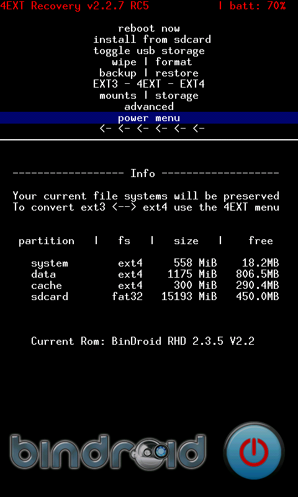Open the backup | restore menu
Image resolution: width=298 pixels, height=497 pixels.
tap(149, 73)
